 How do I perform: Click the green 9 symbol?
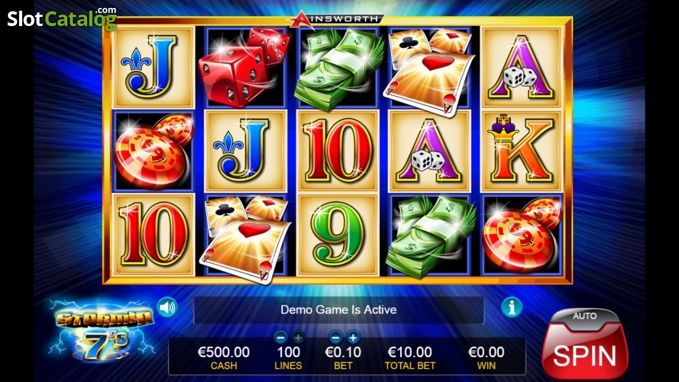click(338, 235)
